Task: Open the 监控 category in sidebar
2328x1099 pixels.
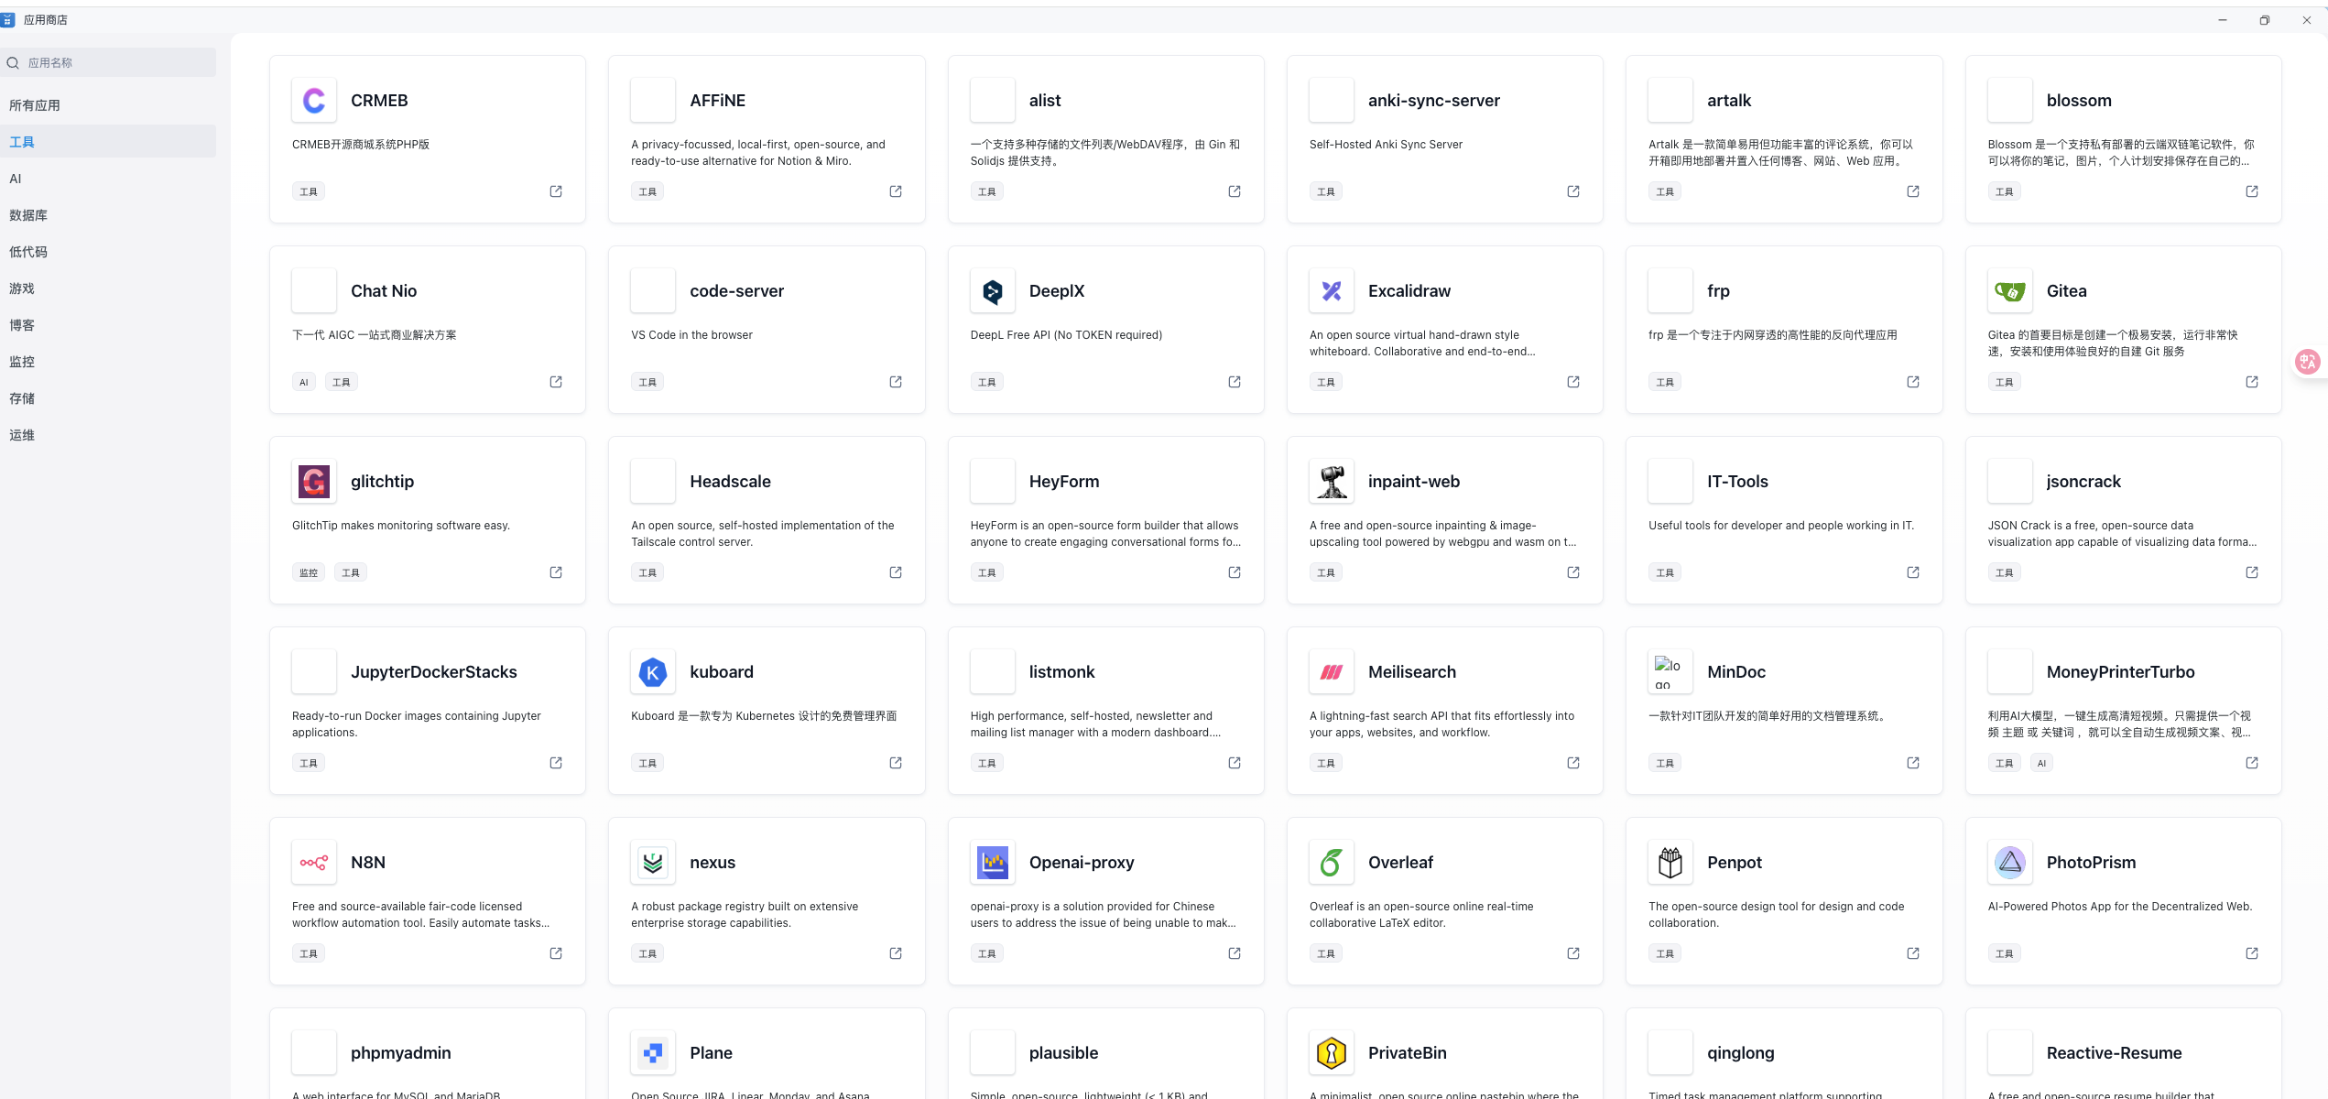Action: (x=22, y=362)
